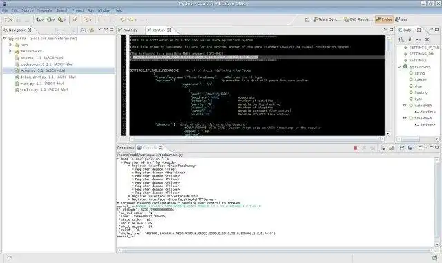Image resolution: width=442 pixels, height=263 pixels.
Task: Toggle pin console icon
Action: (x=402, y=148)
